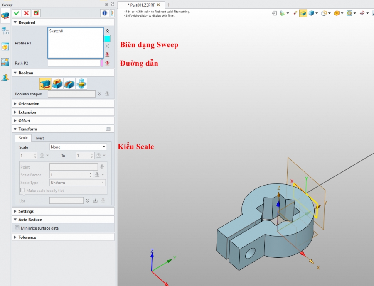Open dropdown arrow next to shaded cube icon

point(317,13)
